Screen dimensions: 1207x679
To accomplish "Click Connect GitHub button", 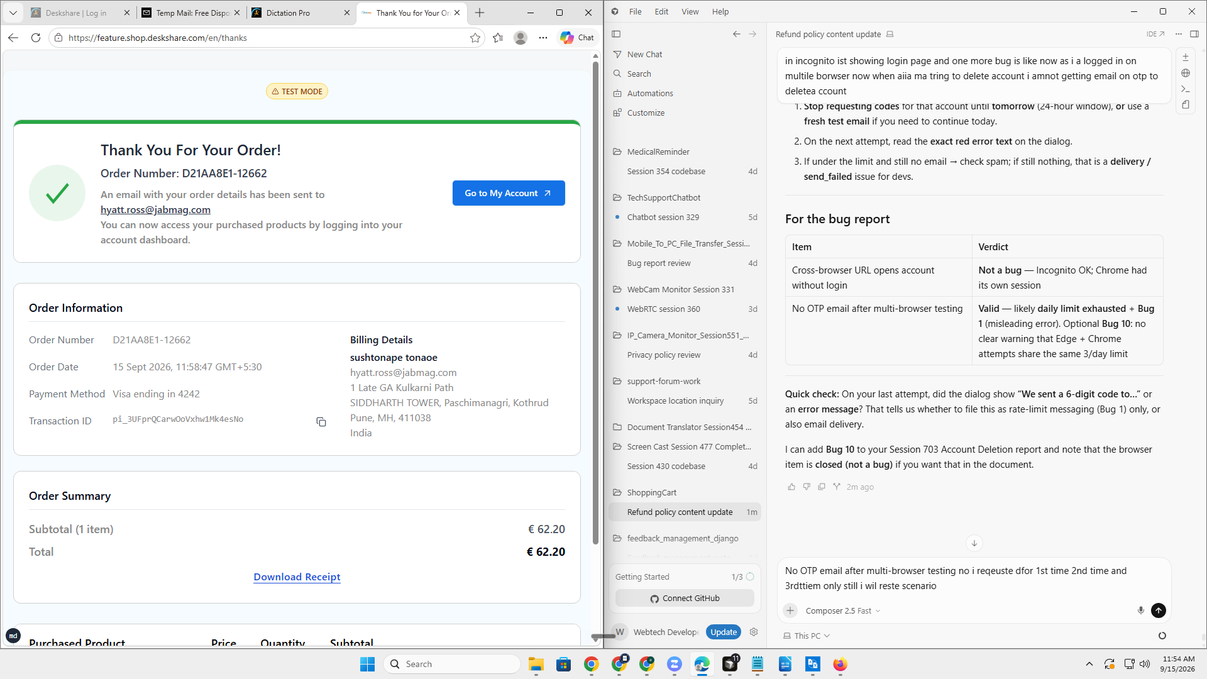I will click(x=685, y=598).
